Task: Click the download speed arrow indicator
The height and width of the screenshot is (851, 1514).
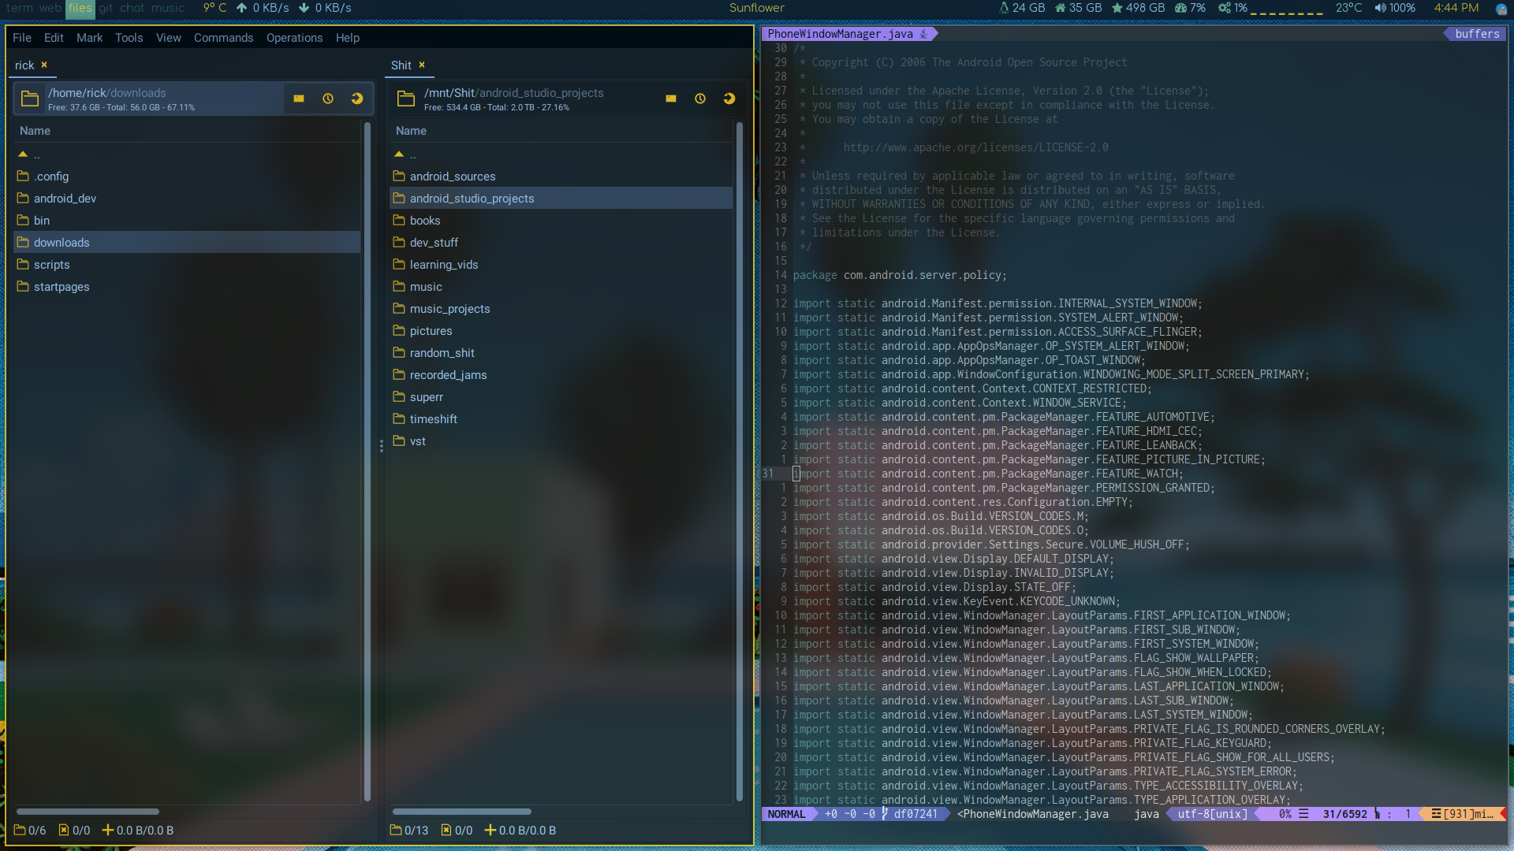Action: coord(304,8)
